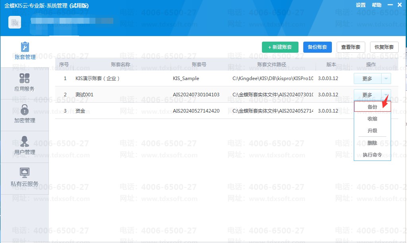Click 测试001 file path cell
The width and height of the screenshot is (407, 243).
[x=273, y=95]
